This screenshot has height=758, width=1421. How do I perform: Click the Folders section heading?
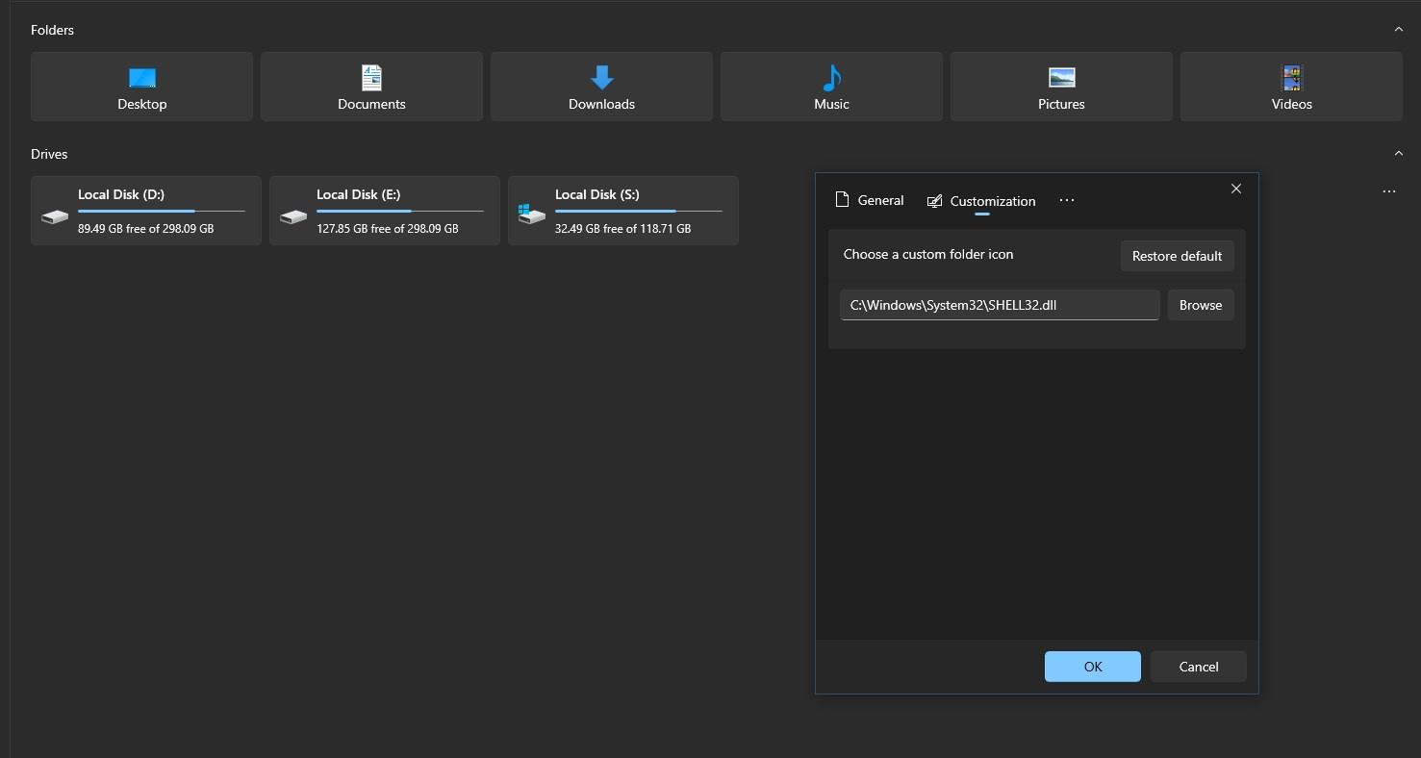[52, 30]
